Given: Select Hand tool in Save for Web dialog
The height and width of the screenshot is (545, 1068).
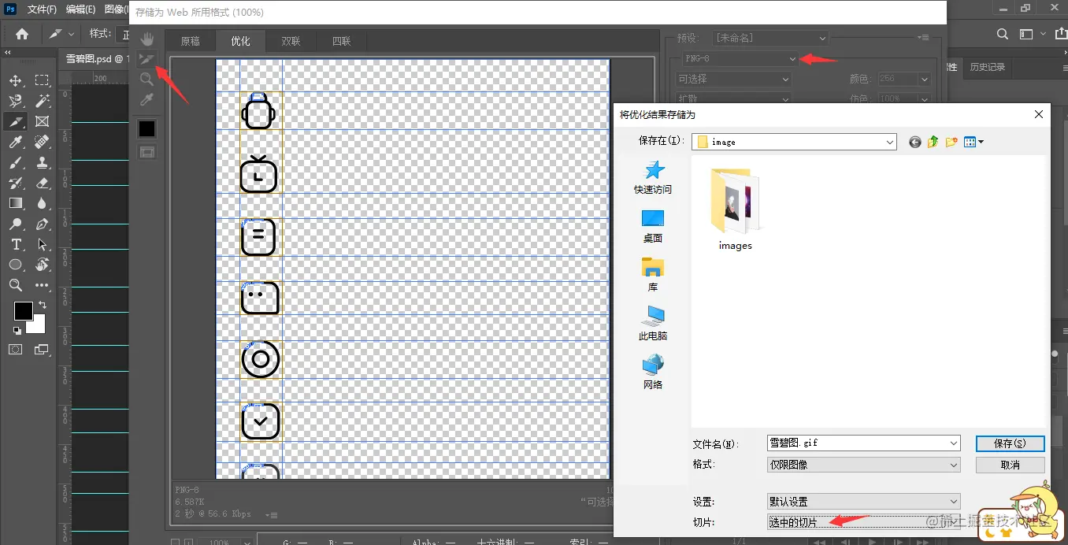Looking at the screenshot, I should pos(146,39).
